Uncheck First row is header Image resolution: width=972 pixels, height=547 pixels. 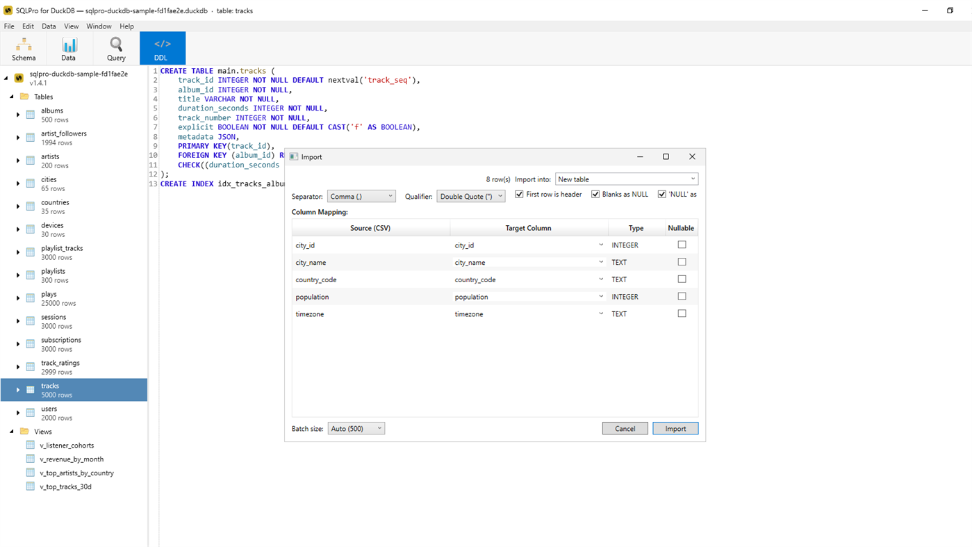[x=519, y=195]
